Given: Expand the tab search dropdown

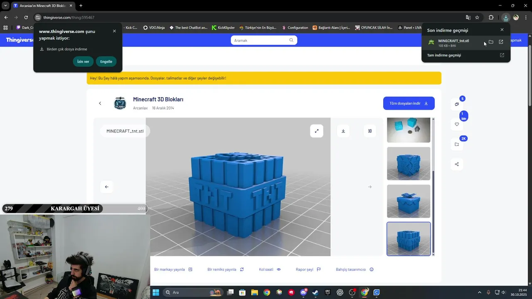Looking at the screenshot, I should 5,6.
